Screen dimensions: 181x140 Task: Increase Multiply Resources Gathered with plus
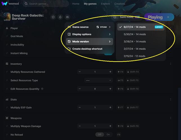110,72
